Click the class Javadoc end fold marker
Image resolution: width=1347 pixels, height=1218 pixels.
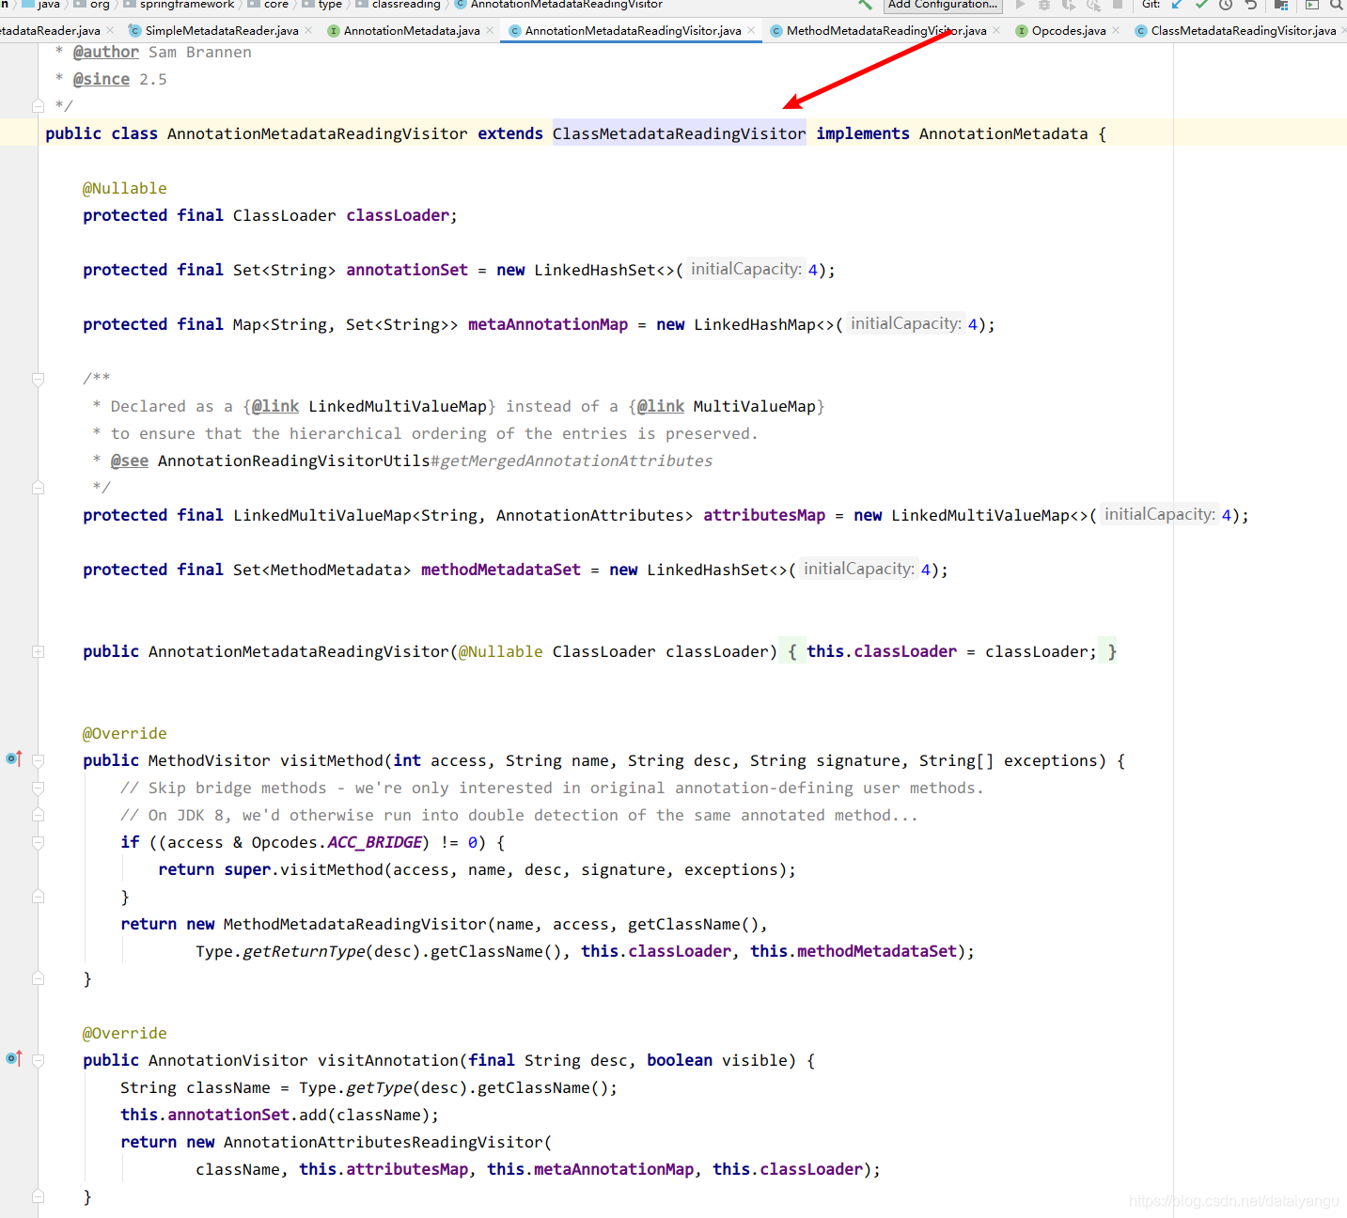38,105
